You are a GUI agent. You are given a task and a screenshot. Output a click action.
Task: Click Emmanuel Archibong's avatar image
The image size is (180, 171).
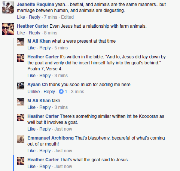(x=21, y=139)
